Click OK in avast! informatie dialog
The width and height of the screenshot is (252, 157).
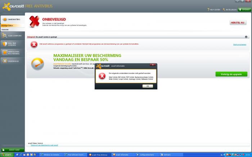[x=148, y=86]
